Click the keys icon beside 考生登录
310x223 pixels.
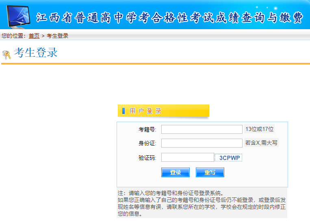pos(7,55)
